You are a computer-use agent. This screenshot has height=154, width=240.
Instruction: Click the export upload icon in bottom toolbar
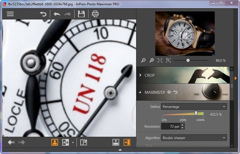pos(116,142)
